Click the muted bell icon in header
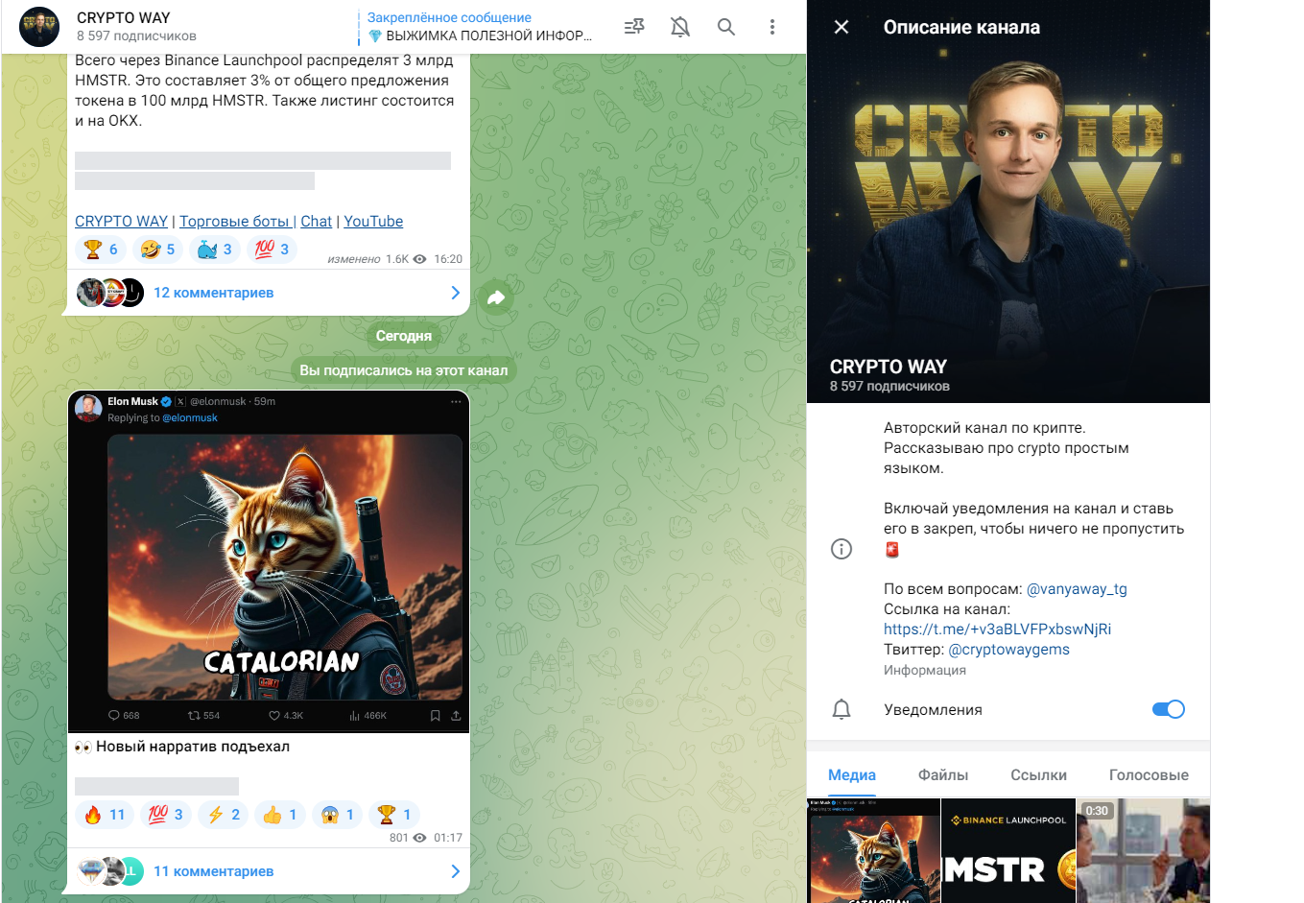Image resolution: width=1304 pixels, height=903 pixels. 680,27
